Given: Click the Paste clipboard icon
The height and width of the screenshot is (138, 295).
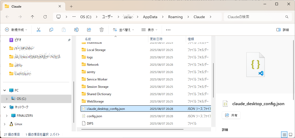Looking at the screenshot, I should tap(64, 30).
